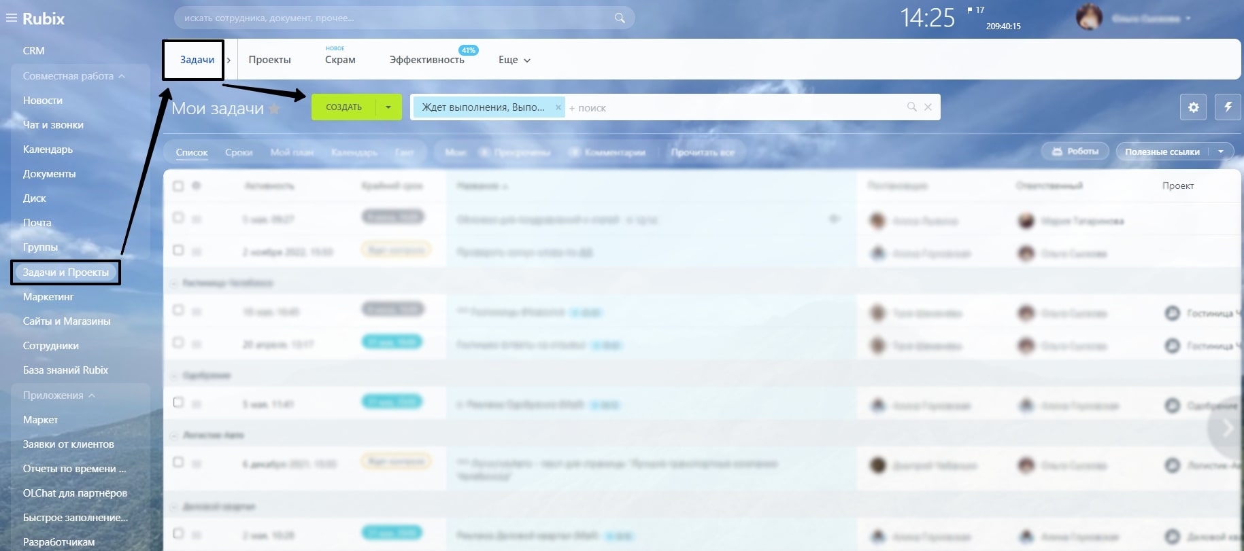Toggle the select-all checkbox in table header
Screen dimensions: 1244x551
coord(178,186)
